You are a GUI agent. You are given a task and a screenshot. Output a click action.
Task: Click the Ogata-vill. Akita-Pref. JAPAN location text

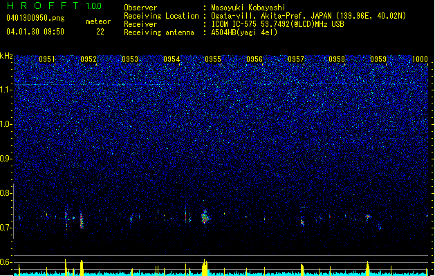(x=308, y=16)
